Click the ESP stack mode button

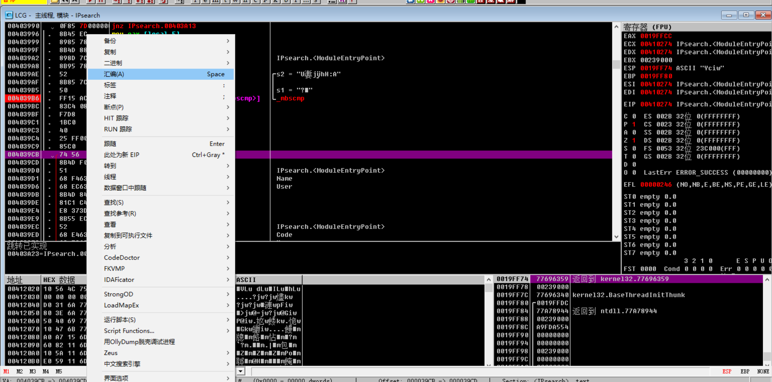[727, 372]
